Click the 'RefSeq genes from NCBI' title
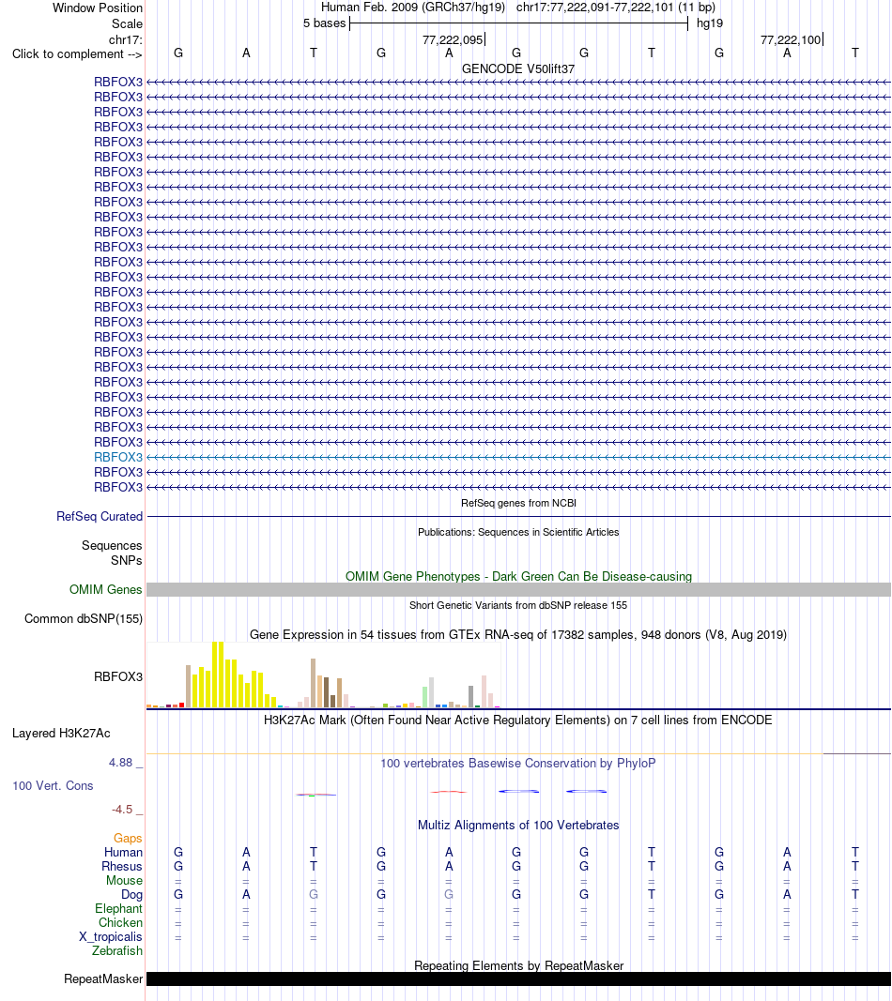 tap(518, 503)
